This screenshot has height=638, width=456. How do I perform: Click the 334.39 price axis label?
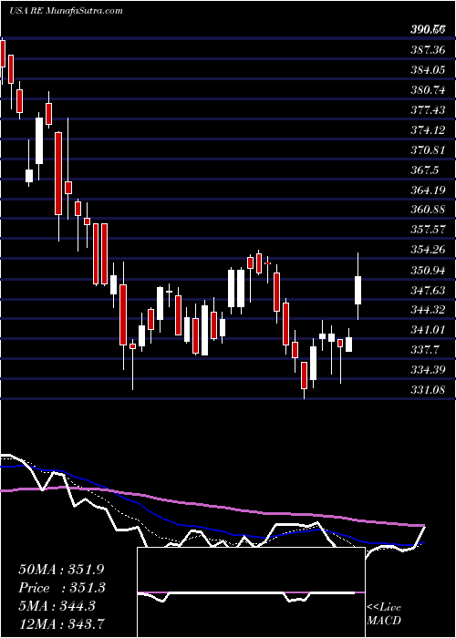coord(428,370)
